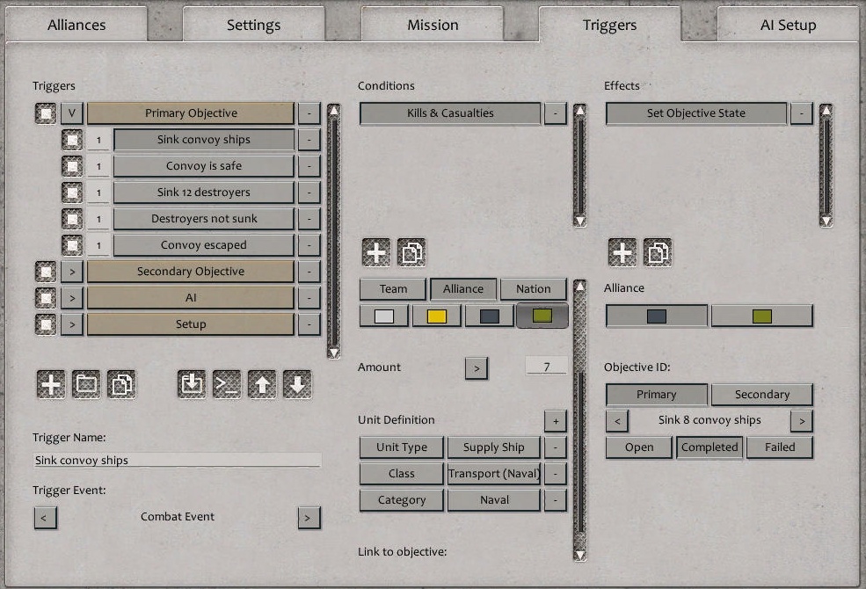The image size is (866, 589).
Task: Pick dark blue alliance under Effects
Action: click(657, 316)
